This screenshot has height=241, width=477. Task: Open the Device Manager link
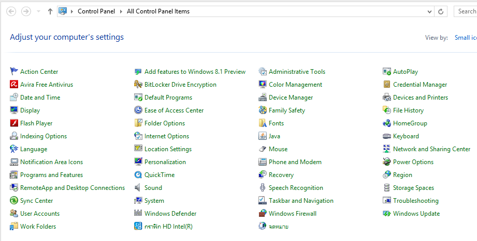(x=291, y=98)
